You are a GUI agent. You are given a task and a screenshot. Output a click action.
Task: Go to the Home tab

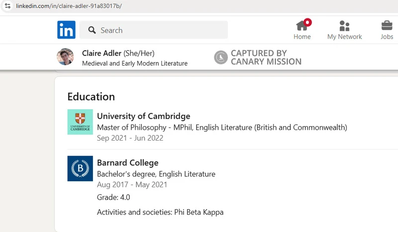tap(302, 29)
